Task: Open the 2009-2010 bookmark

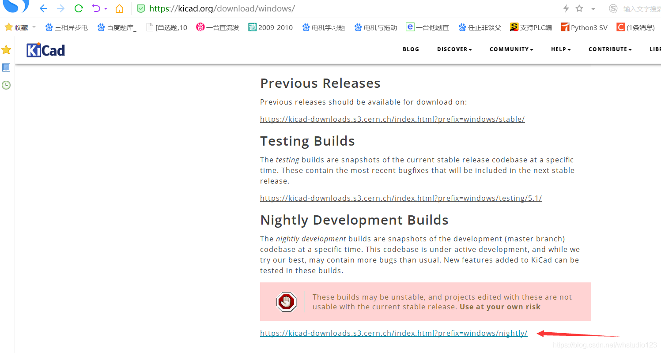Action: (x=270, y=27)
